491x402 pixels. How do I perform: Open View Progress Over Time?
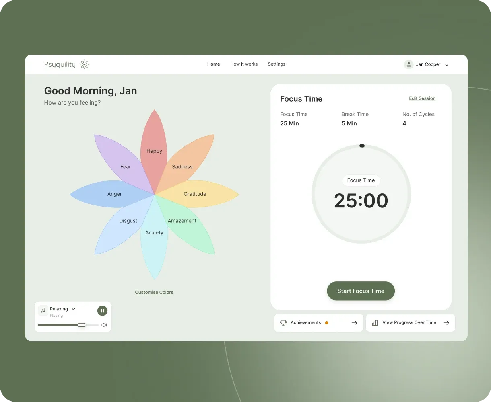411,323
